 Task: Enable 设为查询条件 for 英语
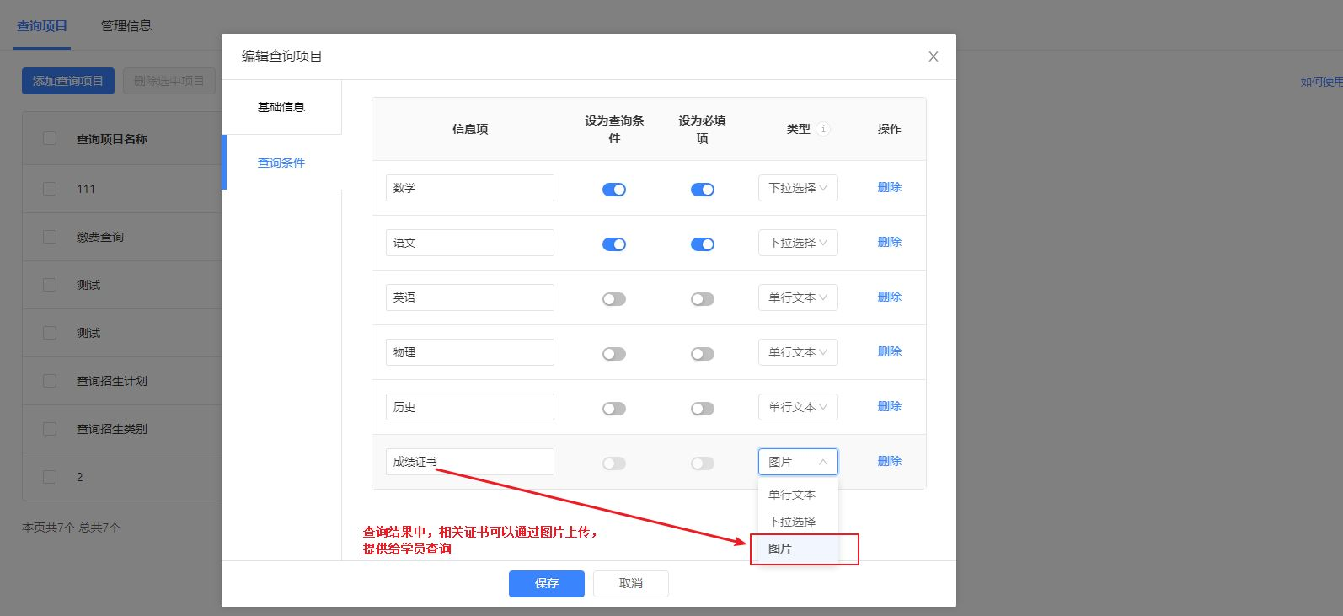pos(614,299)
